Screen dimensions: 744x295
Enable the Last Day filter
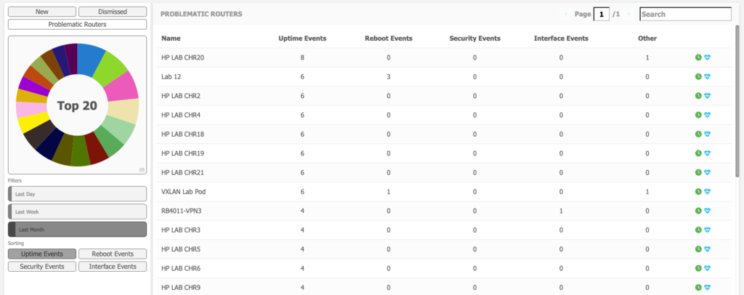(x=78, y=194)
